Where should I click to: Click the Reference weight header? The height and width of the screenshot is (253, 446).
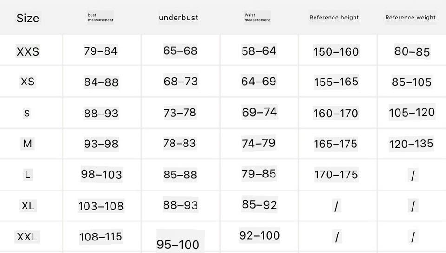(410, 18)
